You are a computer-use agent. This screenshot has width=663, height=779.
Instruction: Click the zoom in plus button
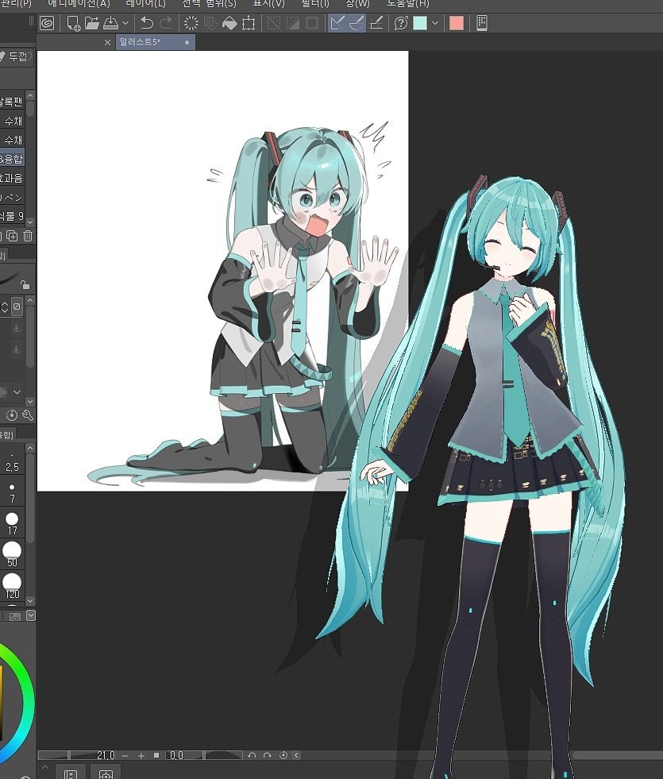pyautogui.click(x=141, y=755)
